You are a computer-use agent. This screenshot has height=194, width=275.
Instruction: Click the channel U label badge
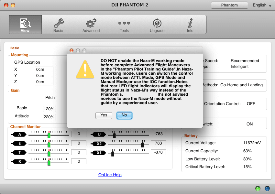(98, 135)
